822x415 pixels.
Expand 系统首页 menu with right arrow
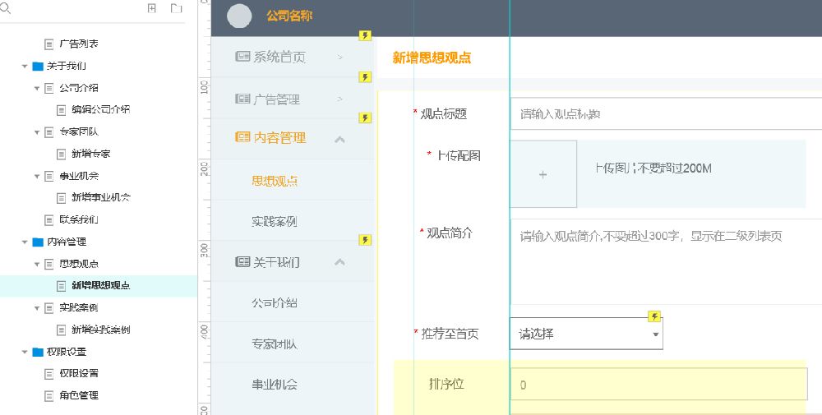point(340,57)
